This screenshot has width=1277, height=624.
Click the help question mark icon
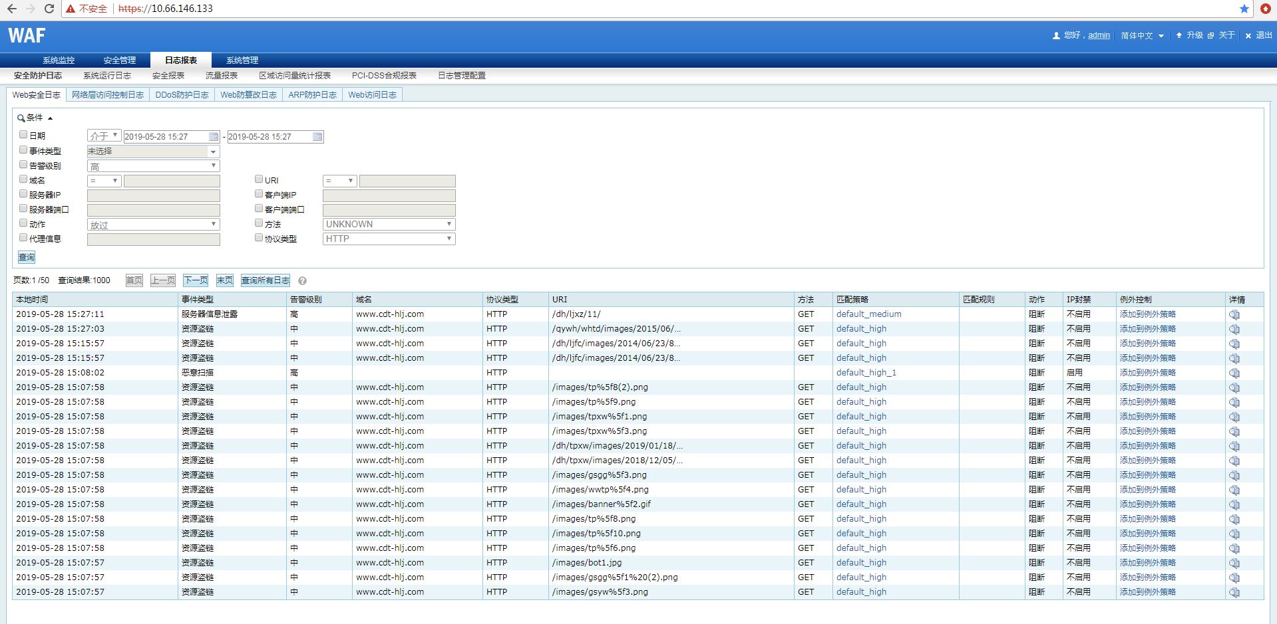pos(302,281)
